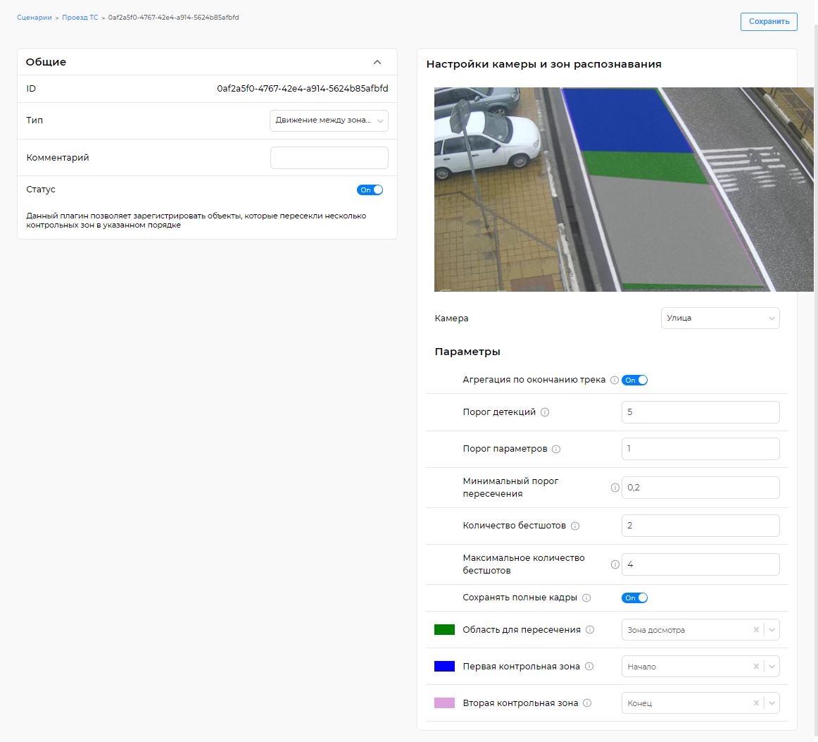Click the ID value 0af2a5f0-4767-42e4-a914-5624b85afbfd in Общие
This screenshot has width=818, height=742.
coord(303,89)
